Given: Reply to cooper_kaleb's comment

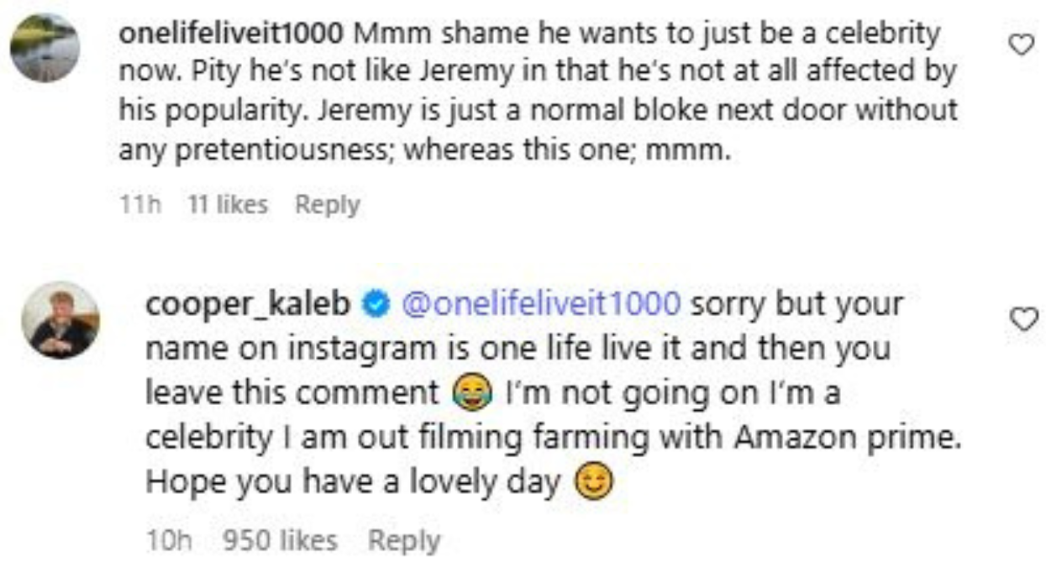Looking at the screenshot, I should 404,541.
